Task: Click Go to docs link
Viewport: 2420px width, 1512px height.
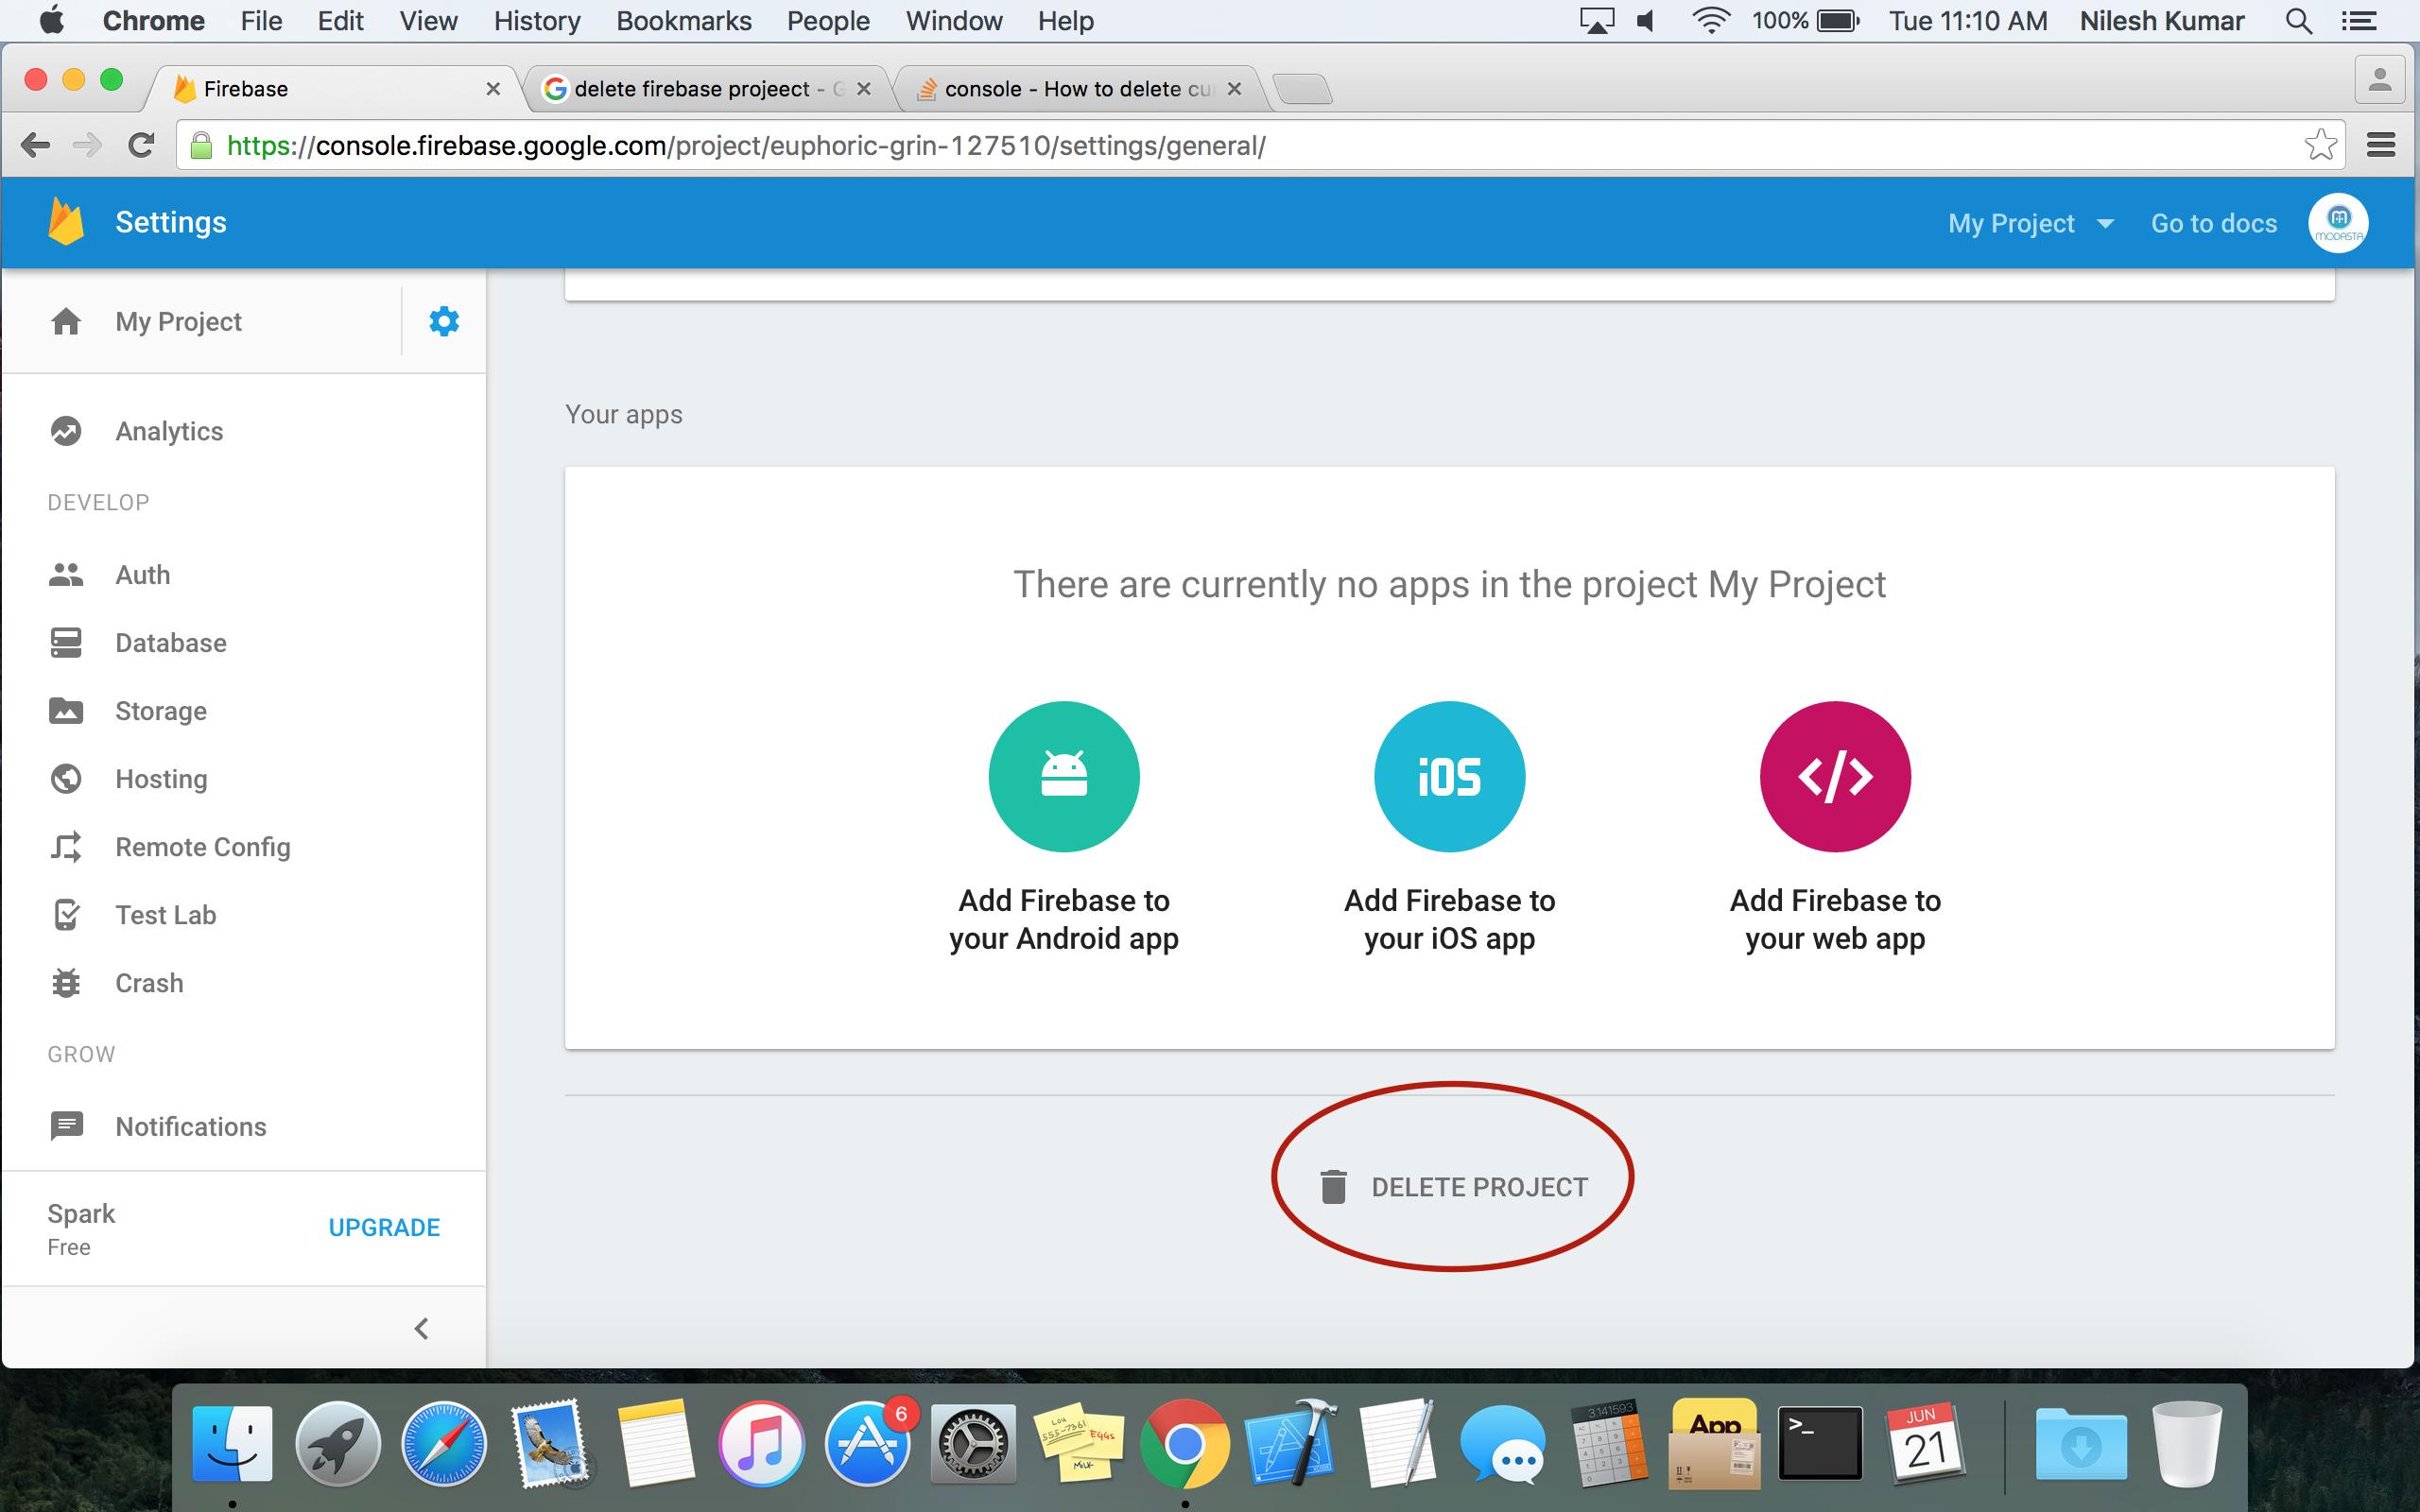Action: pos(2213,221)
